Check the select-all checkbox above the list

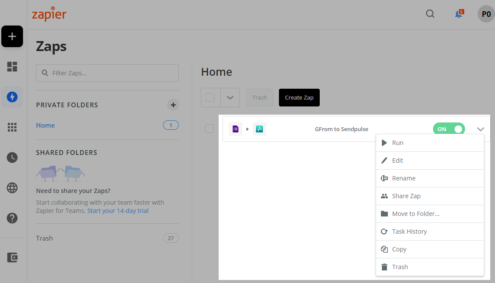click(x=210, y=97)
